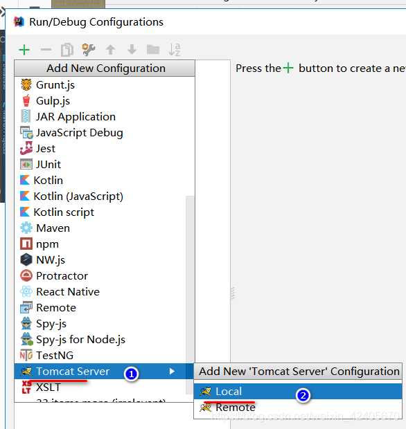The width and height of the screenshot is (406, 429).
Task: Choose Tomcat Server entry
Action: [x=104, y=372]
